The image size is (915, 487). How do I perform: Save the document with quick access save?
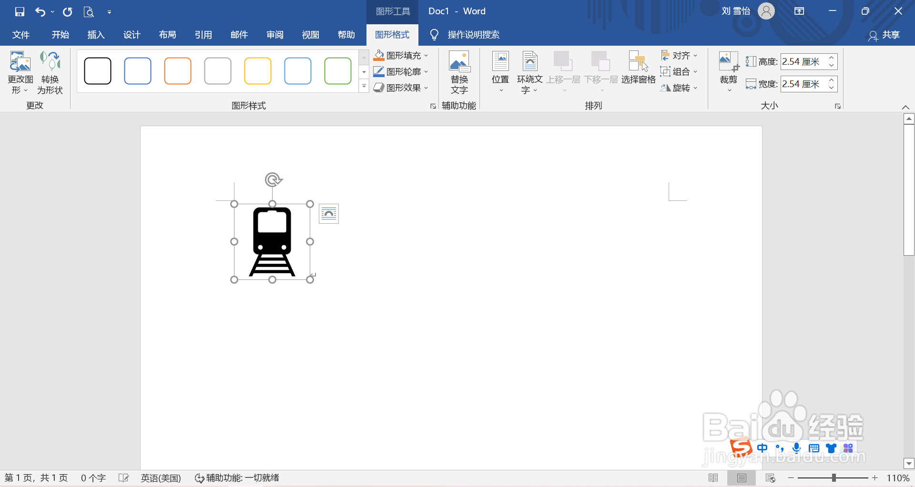(x=20, y=11)
